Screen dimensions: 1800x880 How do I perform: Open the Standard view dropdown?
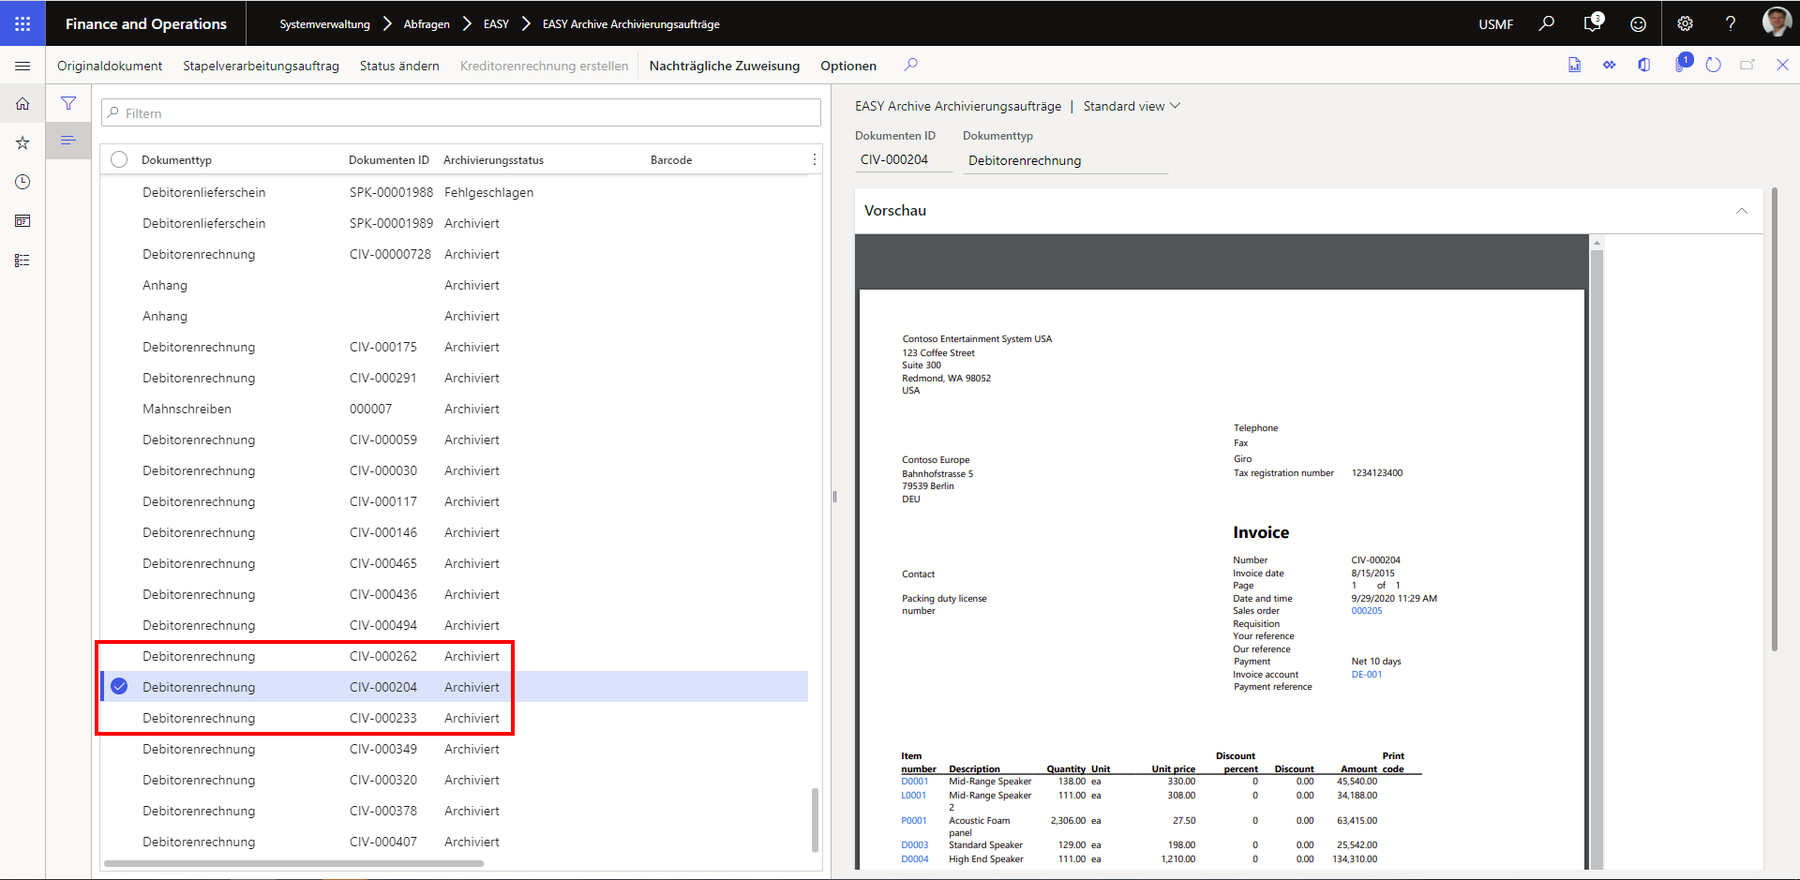pyautogui.click(x=1132, y=106)
